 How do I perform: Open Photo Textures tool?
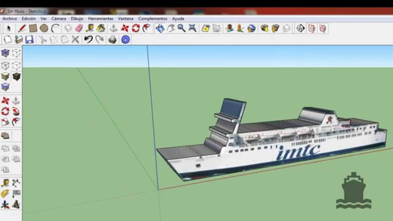click(240, 28)
